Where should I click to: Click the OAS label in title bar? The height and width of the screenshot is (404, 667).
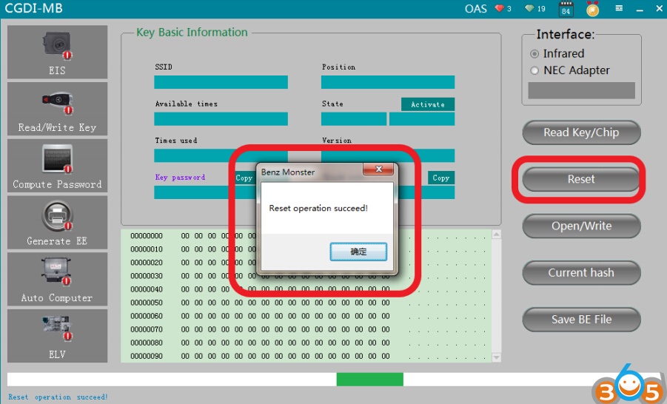click(x=475, y=8)
